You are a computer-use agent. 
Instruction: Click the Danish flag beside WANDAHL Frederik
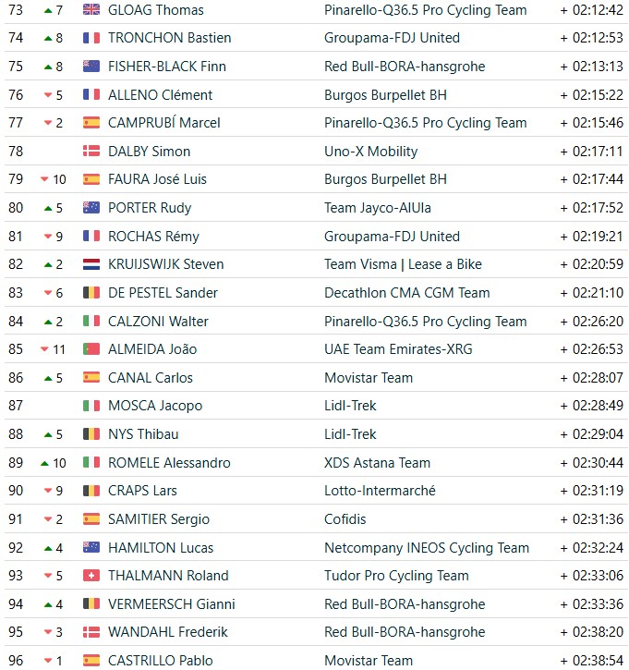pyautogui.click(x=91, y=632)
